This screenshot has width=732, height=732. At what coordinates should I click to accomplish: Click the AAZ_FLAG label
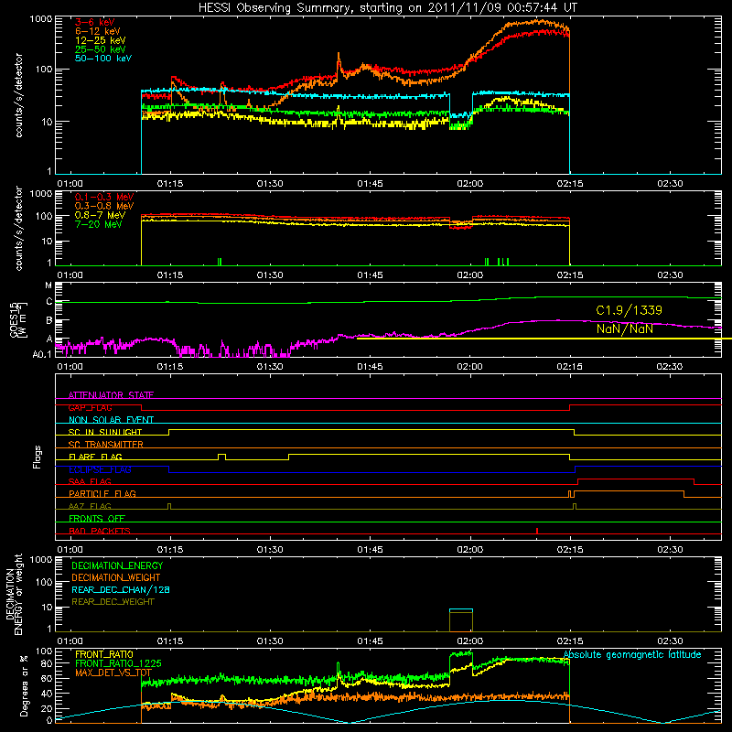click(x=90, y=506)
